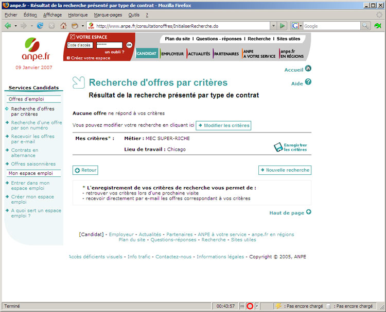Open the Marque-pages menu
Screen dimensions: 386x312
tap(108, 14)
